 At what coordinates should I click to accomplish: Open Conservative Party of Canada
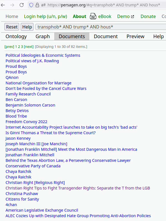point(33,166)
